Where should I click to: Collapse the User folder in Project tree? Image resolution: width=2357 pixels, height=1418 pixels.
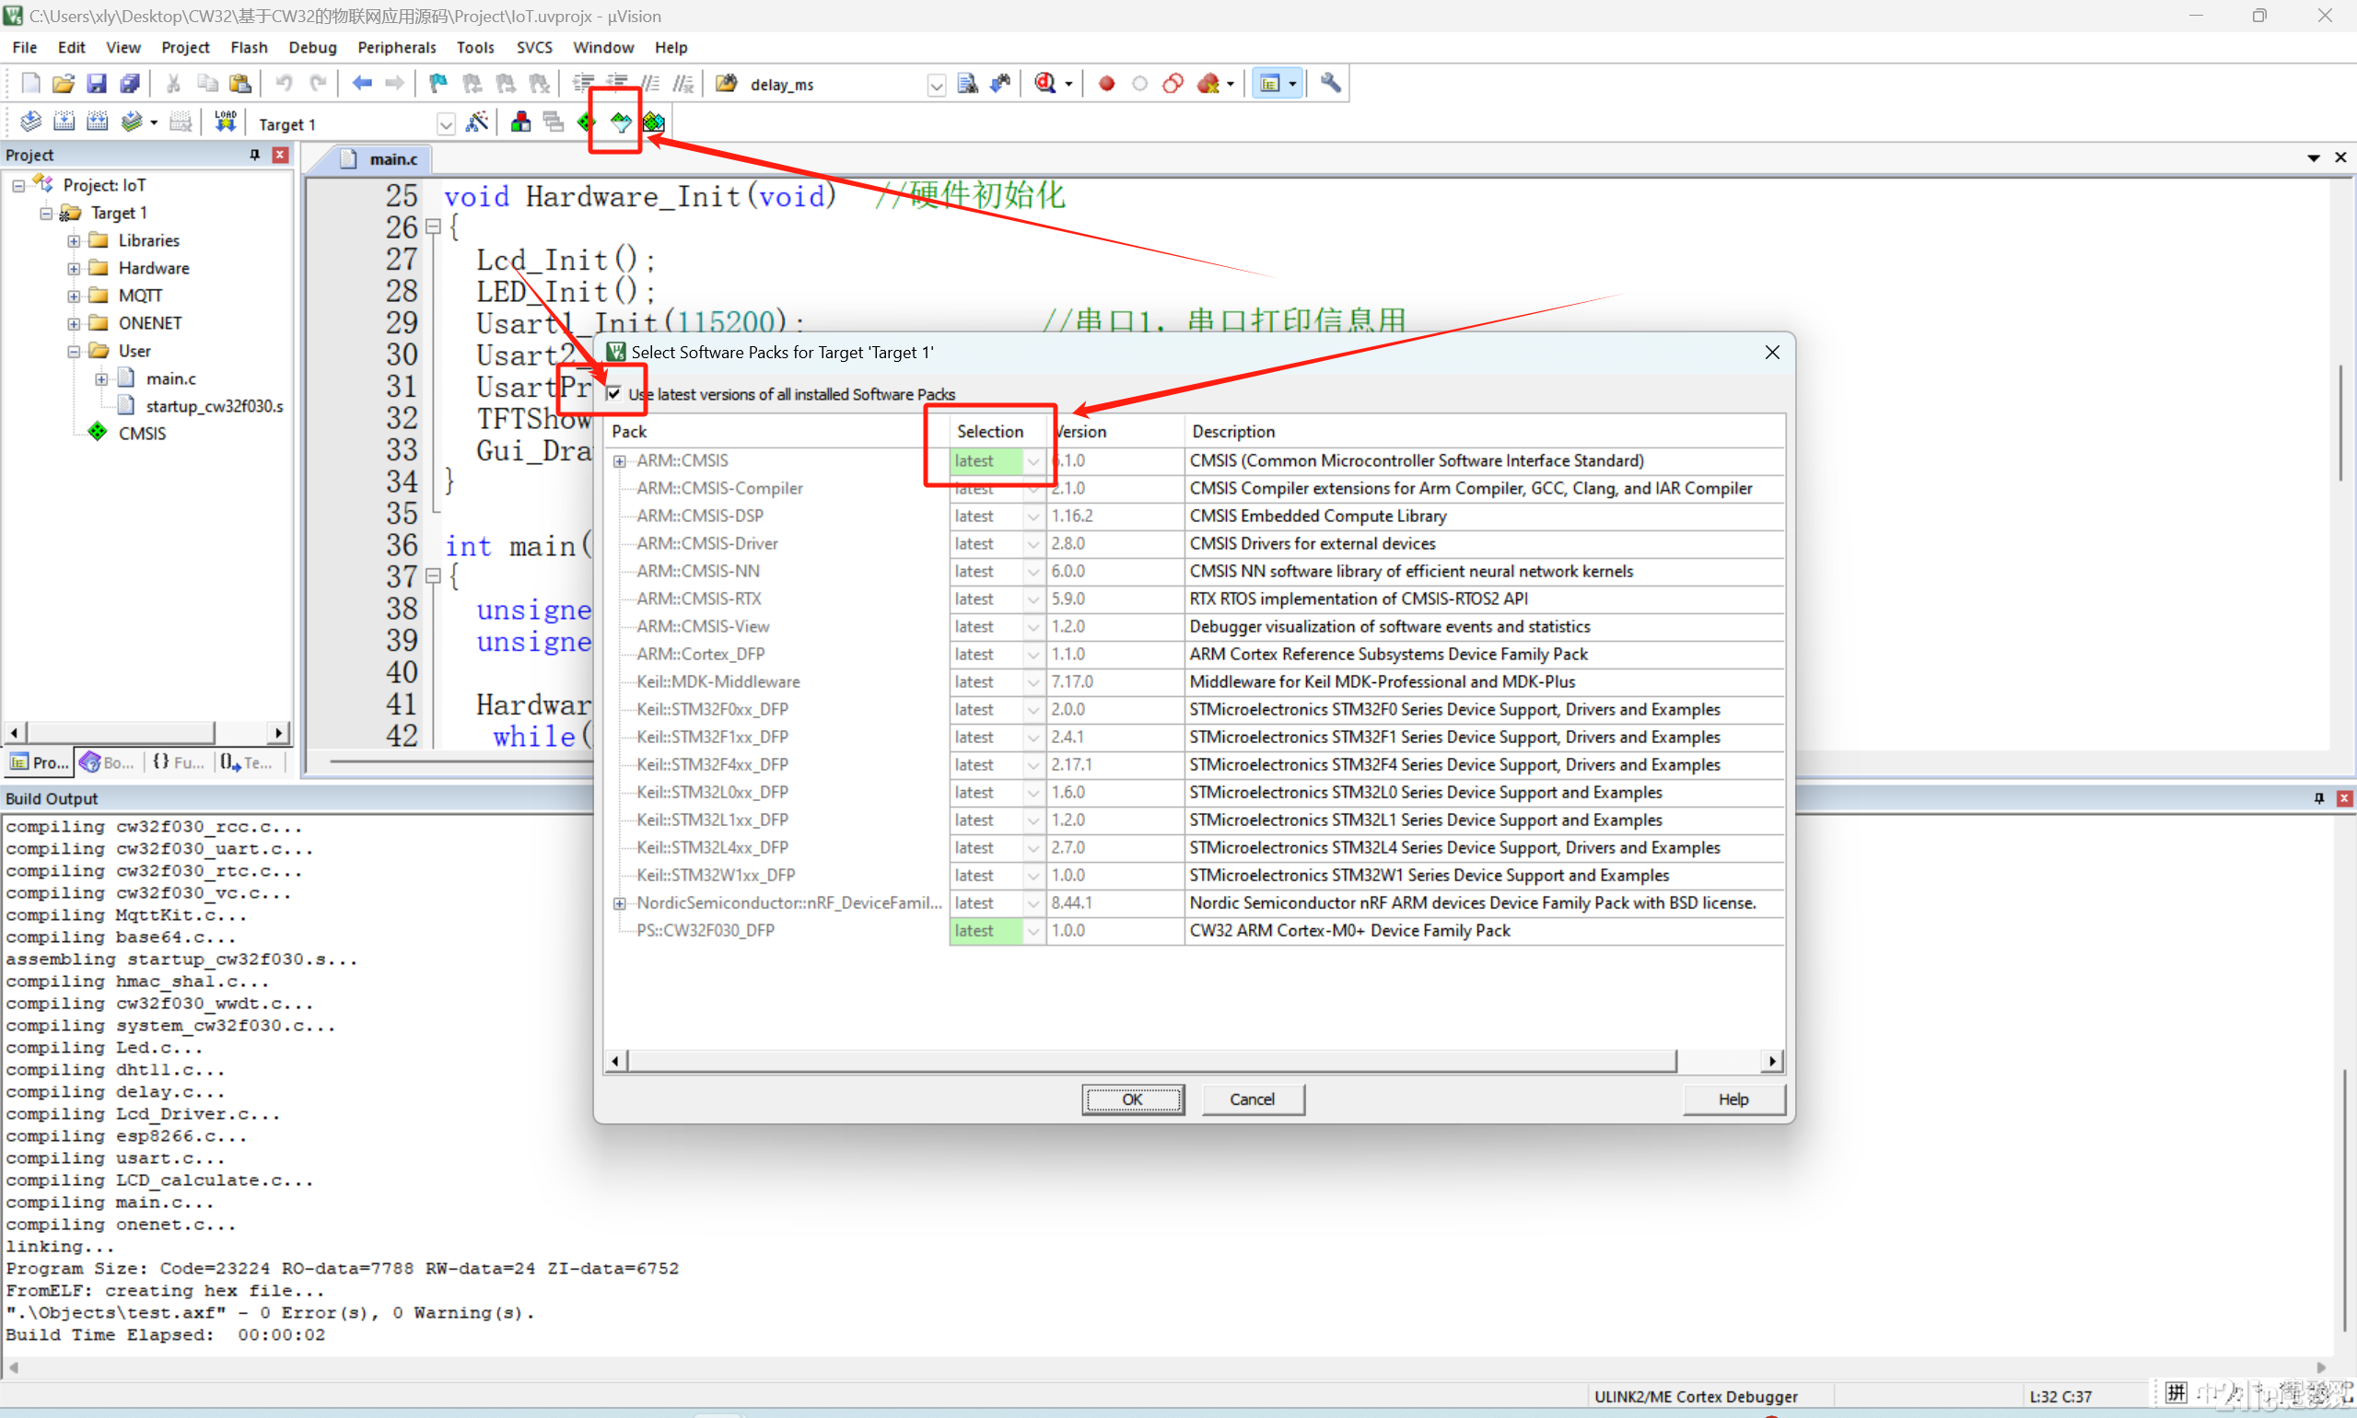tap(74, 352)
